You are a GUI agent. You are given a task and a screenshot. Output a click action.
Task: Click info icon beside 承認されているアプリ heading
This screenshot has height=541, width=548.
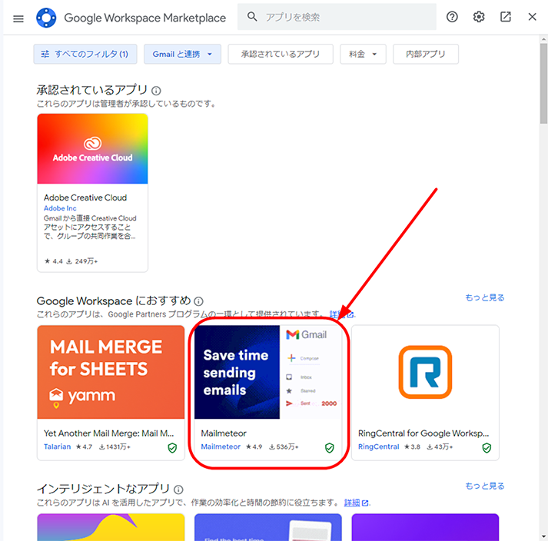(x=156, y=91)
